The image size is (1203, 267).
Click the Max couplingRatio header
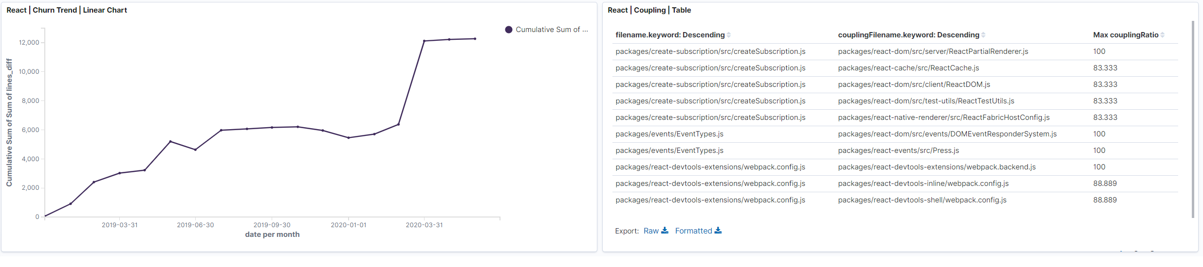(x=1126, y=35)
